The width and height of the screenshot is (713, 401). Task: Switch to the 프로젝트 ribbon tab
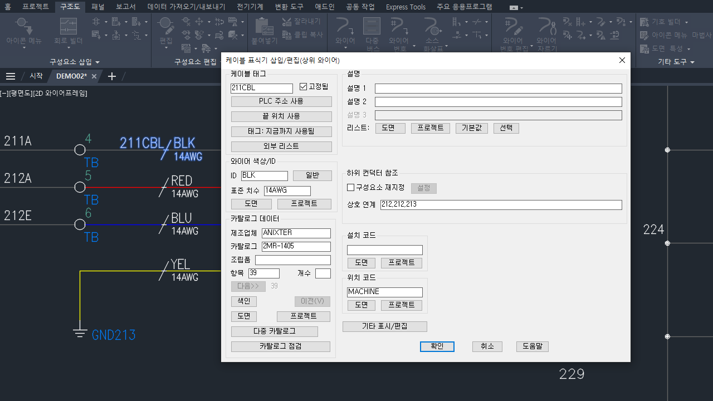pos(36,7)
